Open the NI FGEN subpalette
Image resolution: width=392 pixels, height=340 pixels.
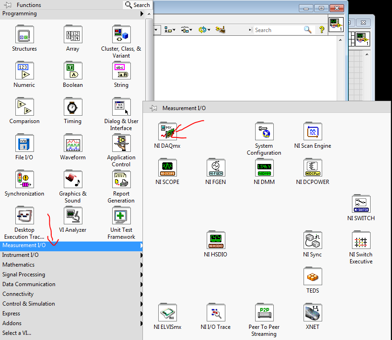216,167
